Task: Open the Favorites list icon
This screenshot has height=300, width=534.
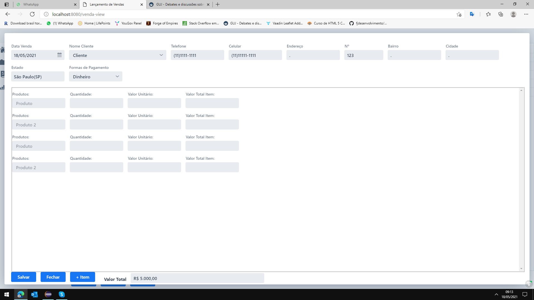Action: [x=488, y=14]
